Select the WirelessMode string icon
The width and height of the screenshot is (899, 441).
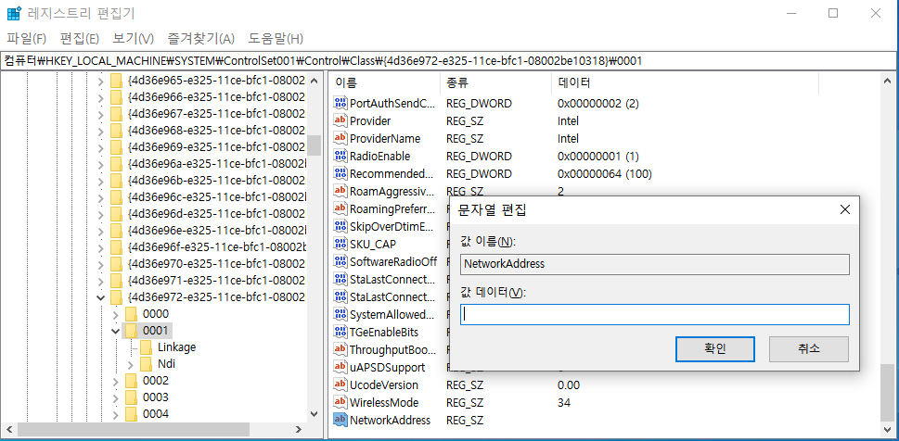(x=340, y=402)
